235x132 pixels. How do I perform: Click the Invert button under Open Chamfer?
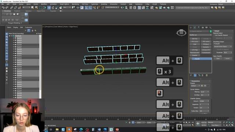228,59
